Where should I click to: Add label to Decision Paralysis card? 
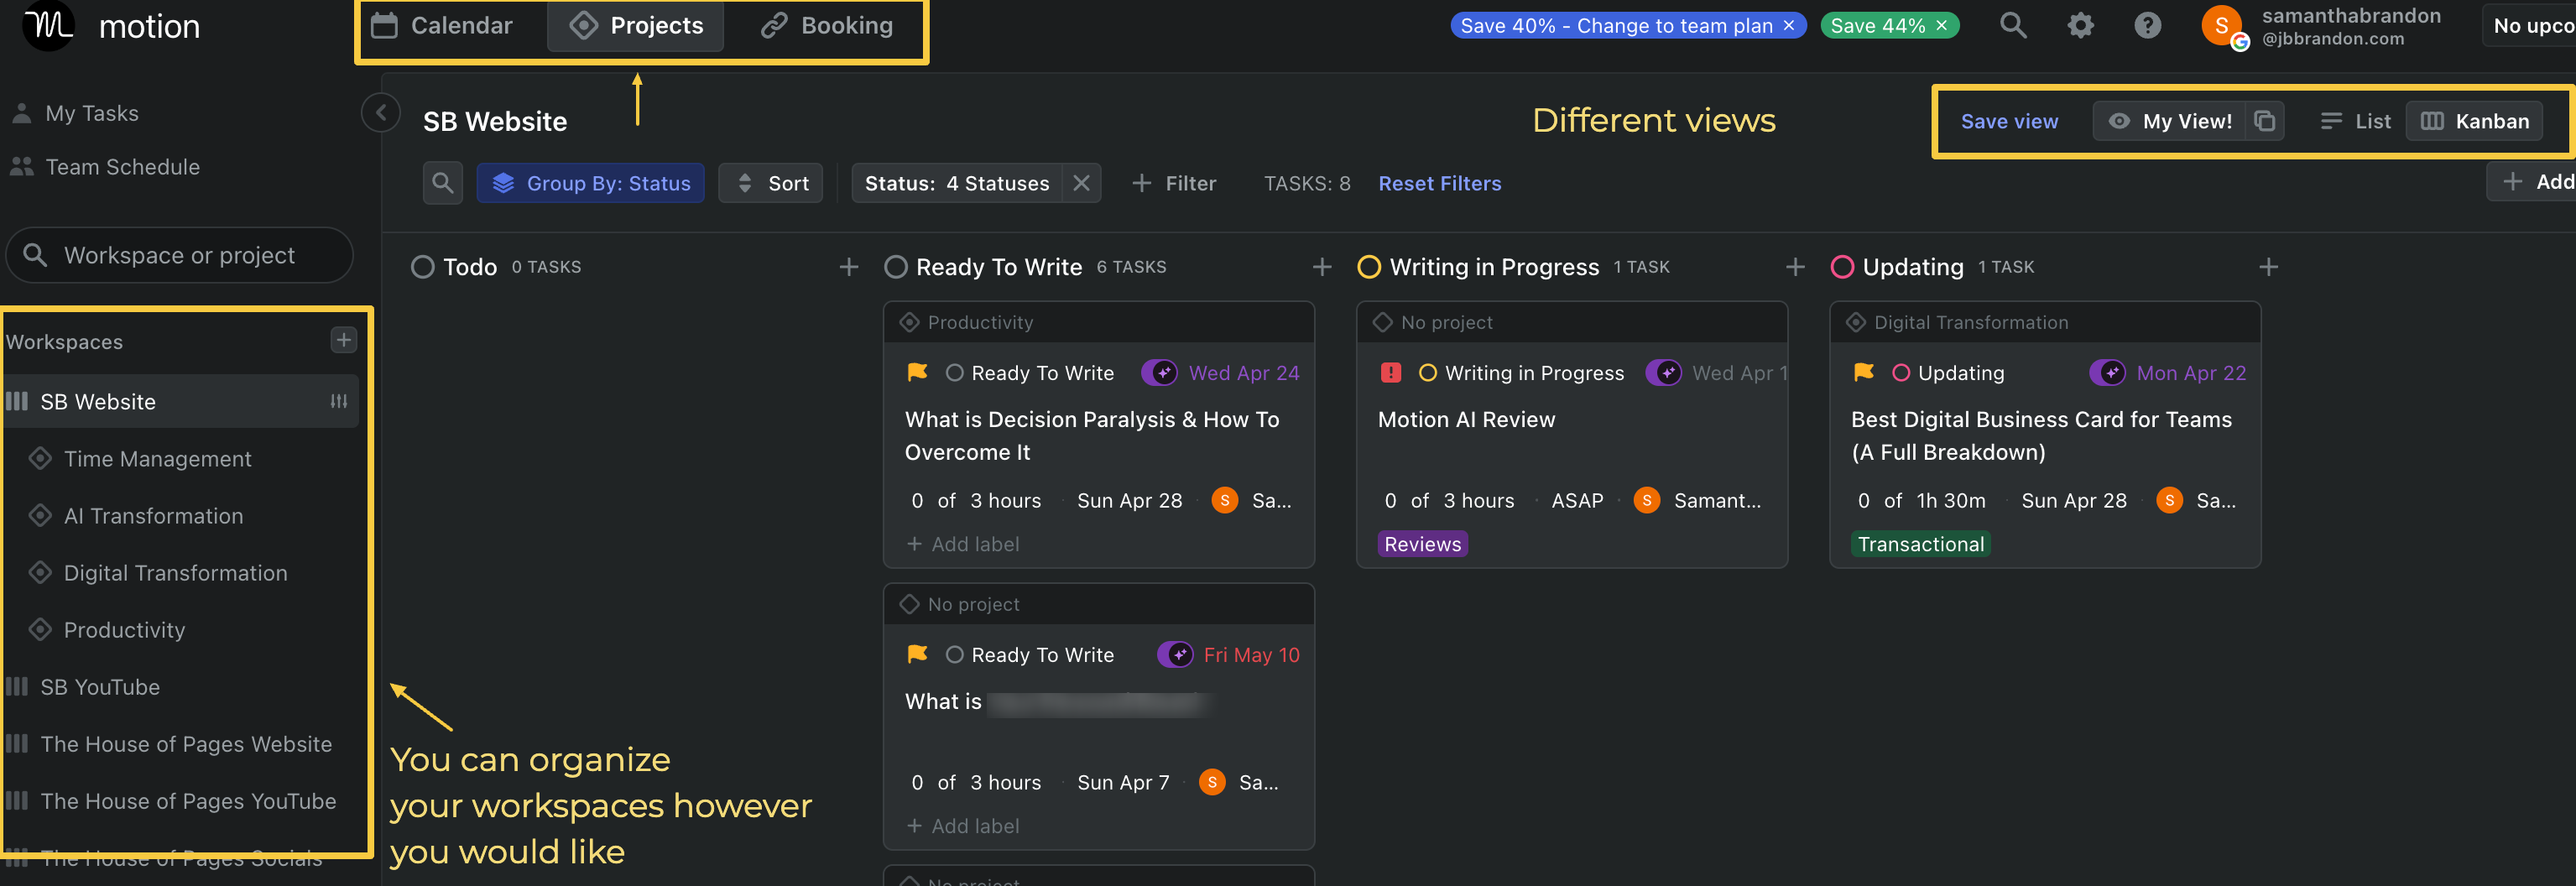tap(962, 544)
